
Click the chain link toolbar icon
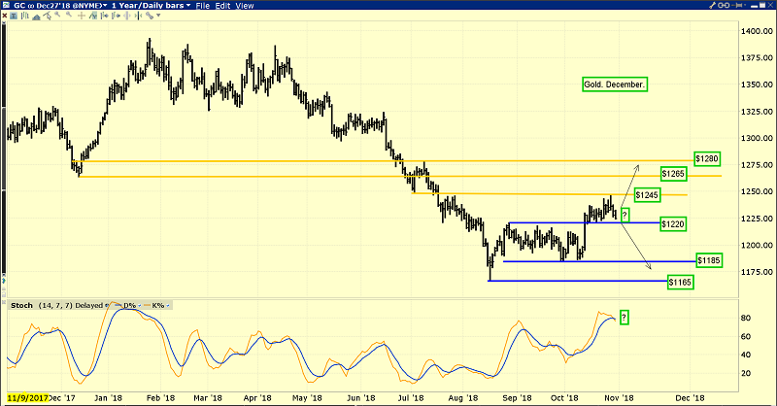click(x=150, y=16)
